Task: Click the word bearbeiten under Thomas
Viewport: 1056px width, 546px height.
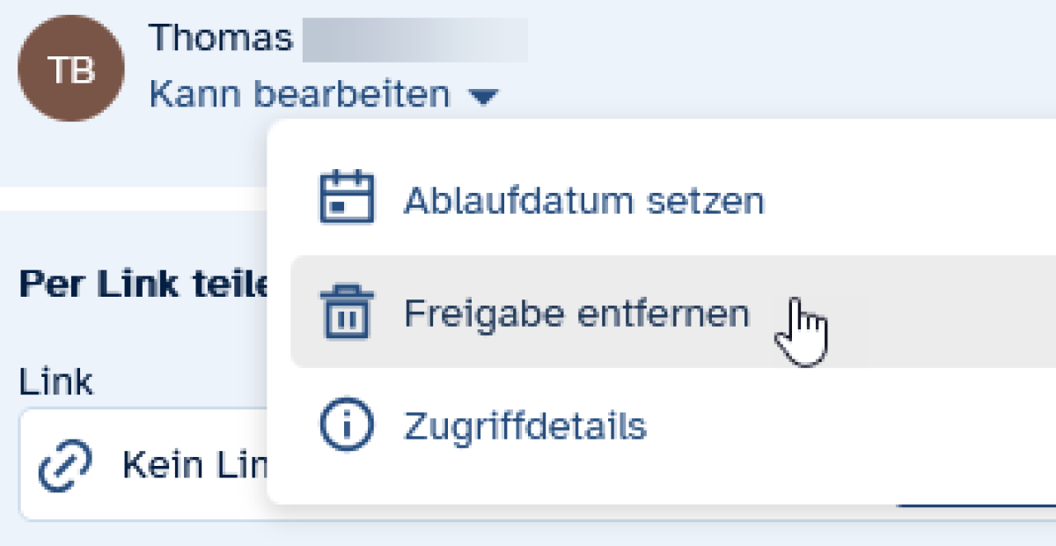Action: tap(351, 93)
